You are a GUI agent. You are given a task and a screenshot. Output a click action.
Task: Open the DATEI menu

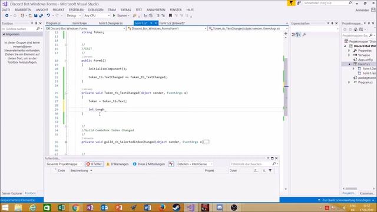point(6,10)
